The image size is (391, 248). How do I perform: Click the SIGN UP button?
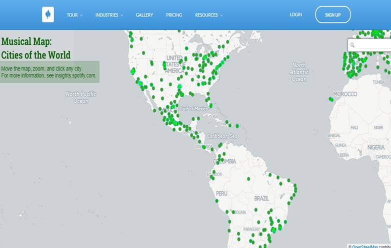coord(333,14)
